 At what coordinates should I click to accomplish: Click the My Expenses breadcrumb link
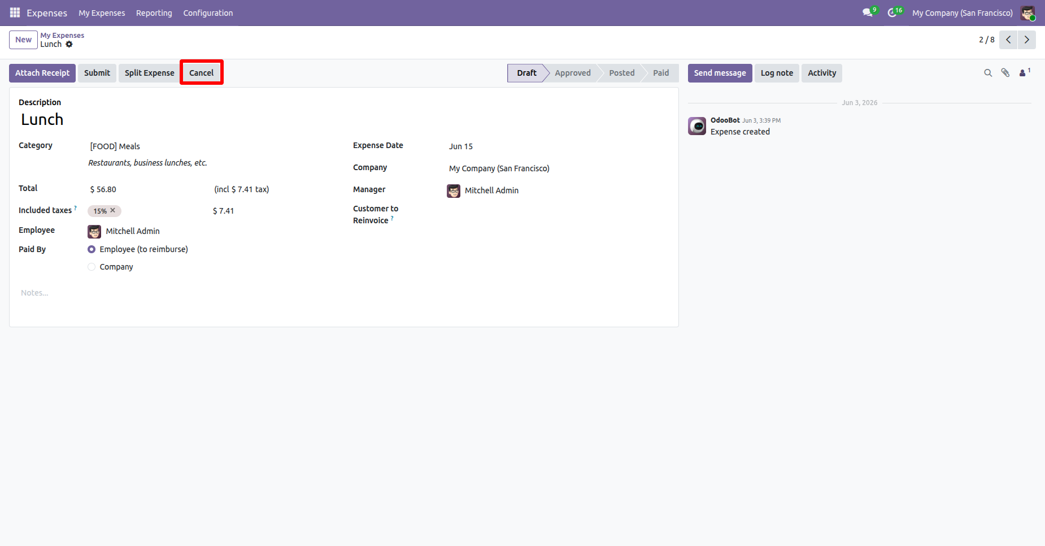click(x=62, y=35)
